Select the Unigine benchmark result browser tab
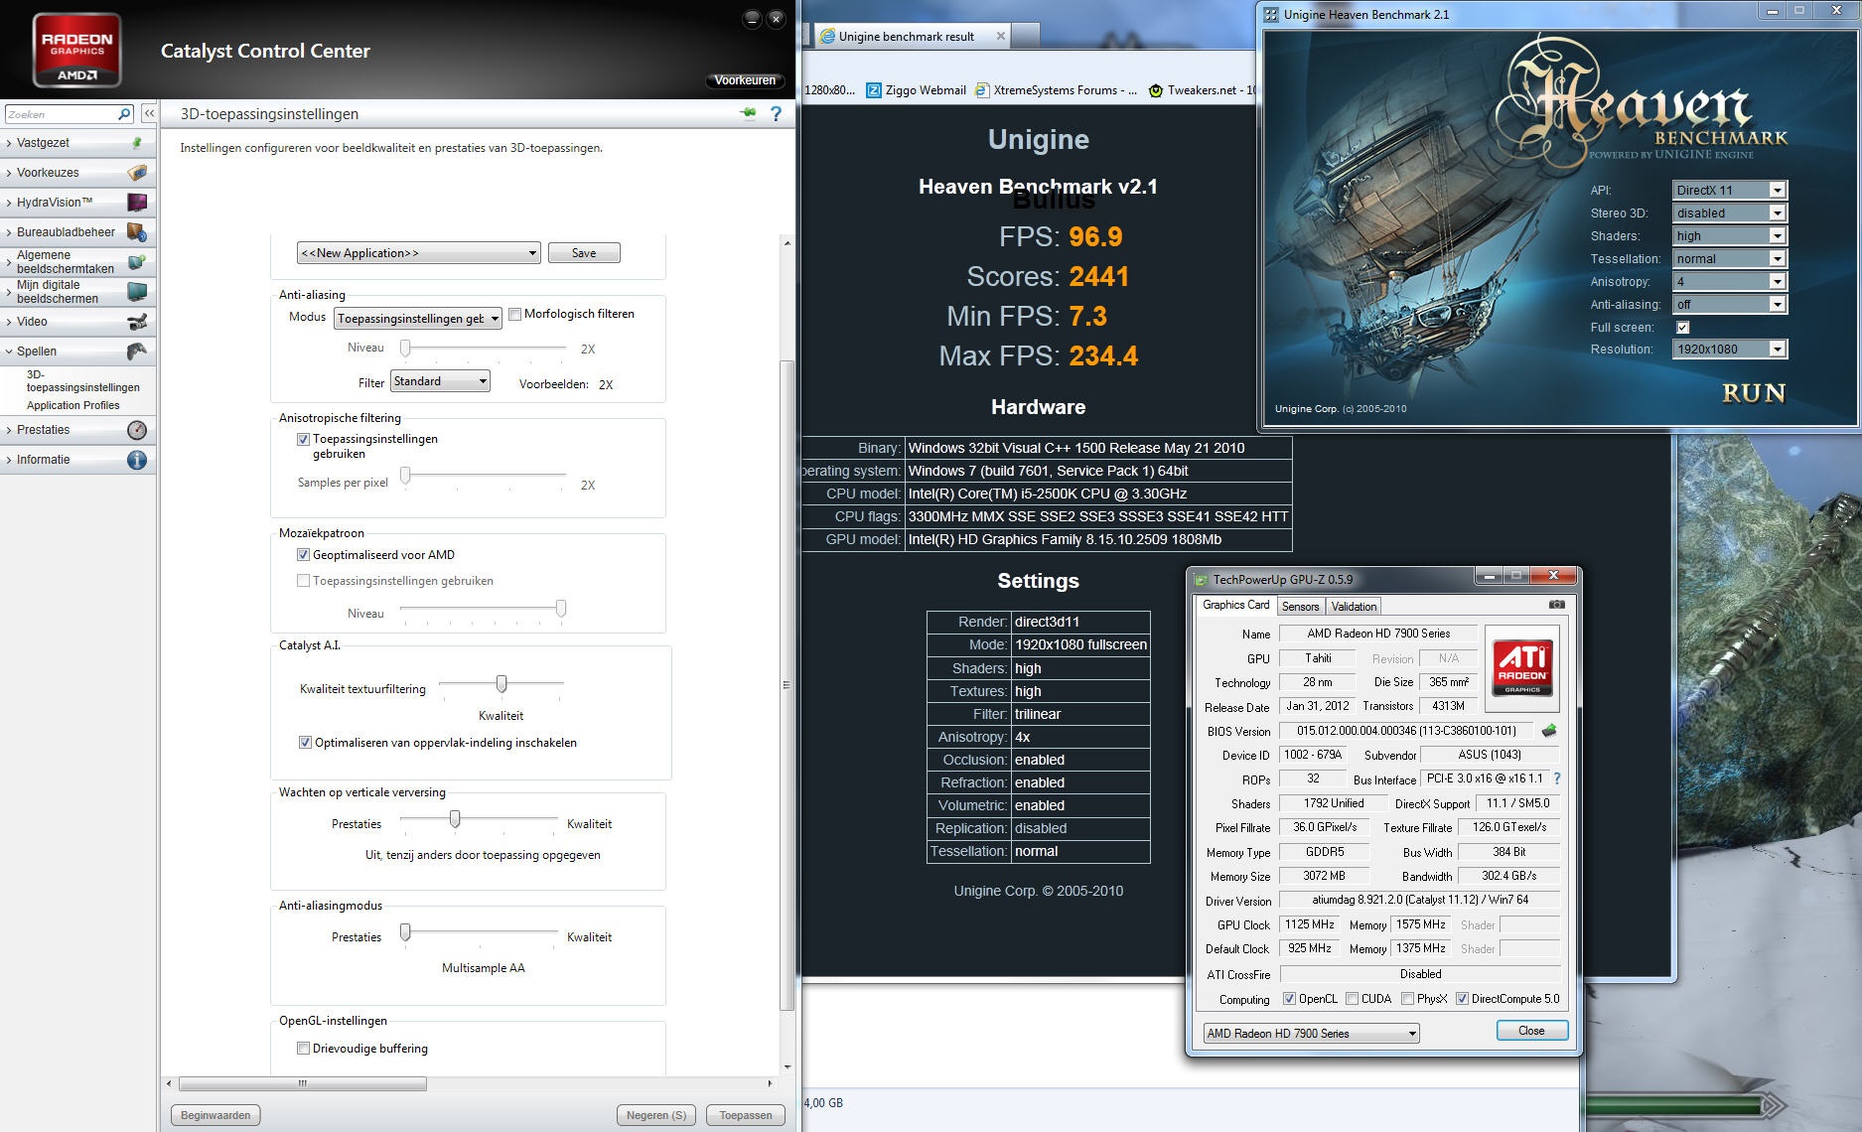 click(913, 36)
